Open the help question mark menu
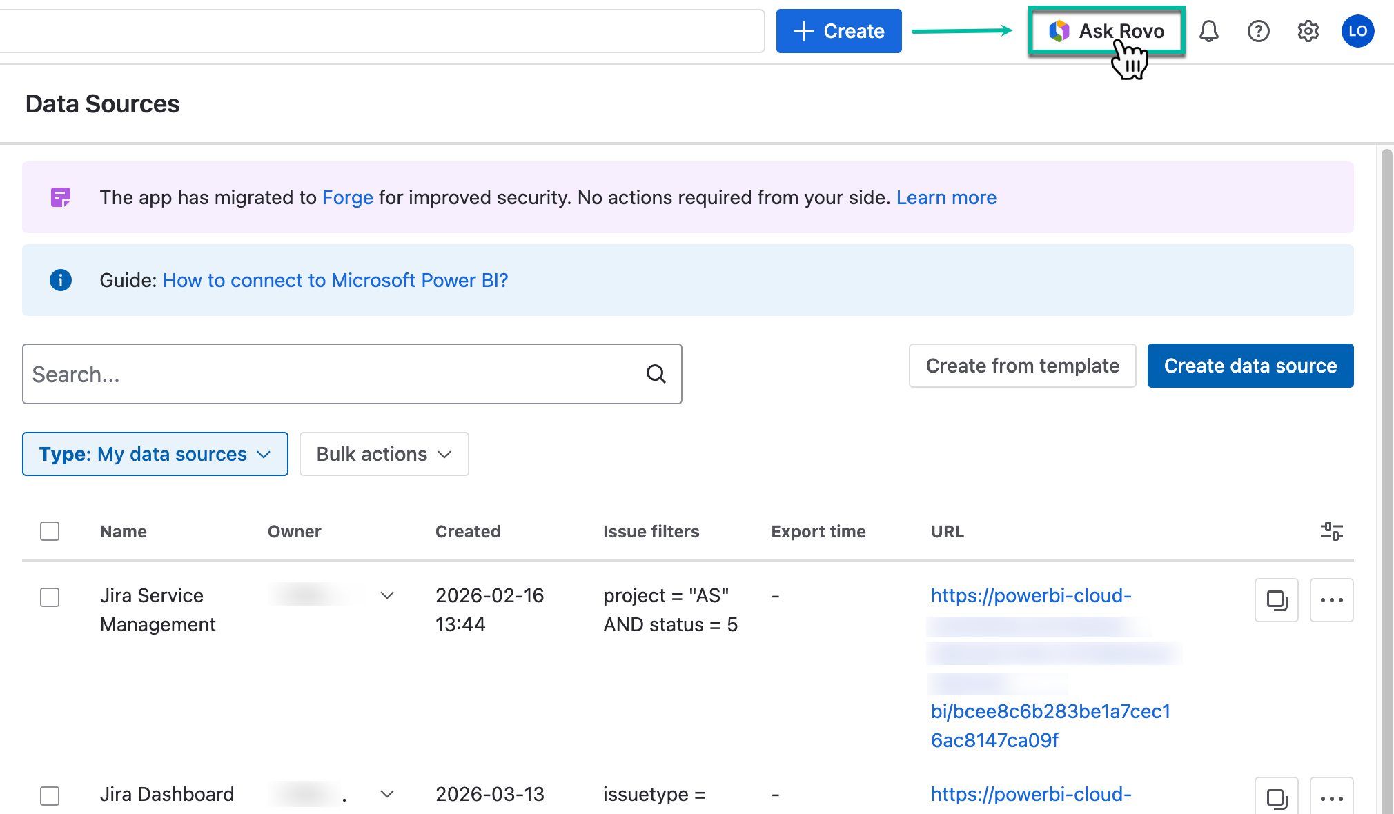This screenshot has width=1394, height=814. 1258,31
